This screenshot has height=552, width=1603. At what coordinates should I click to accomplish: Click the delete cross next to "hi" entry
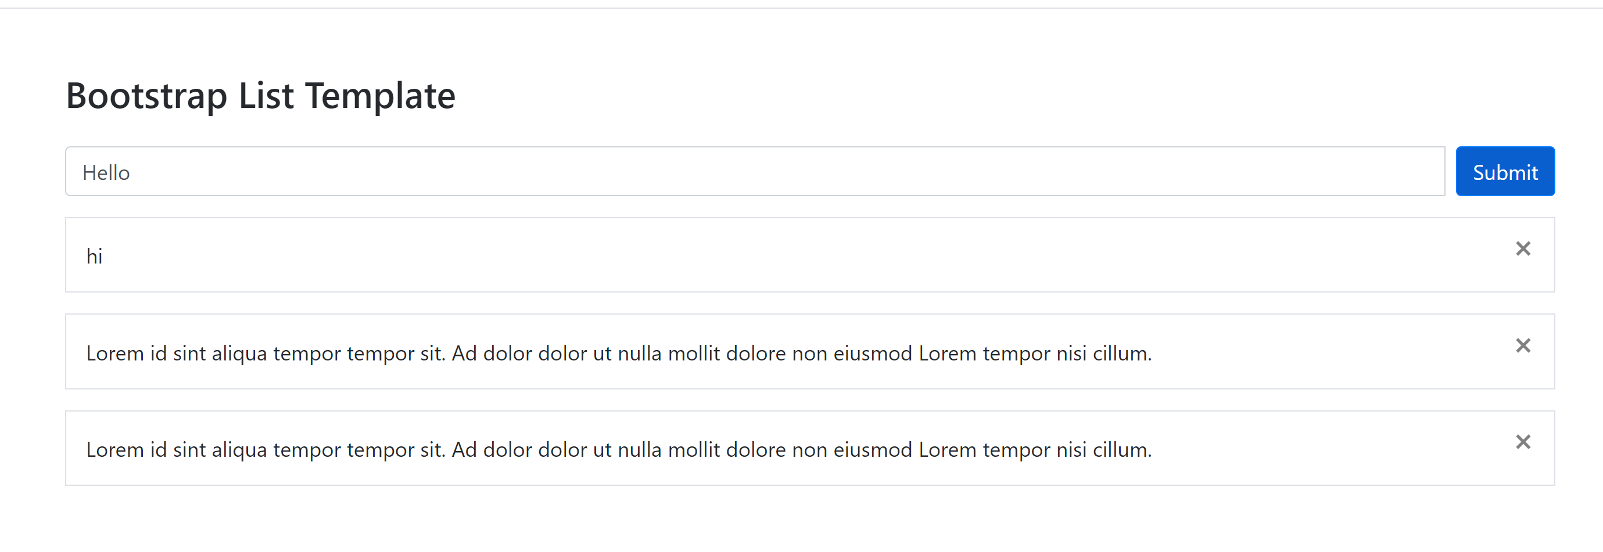1523,248
